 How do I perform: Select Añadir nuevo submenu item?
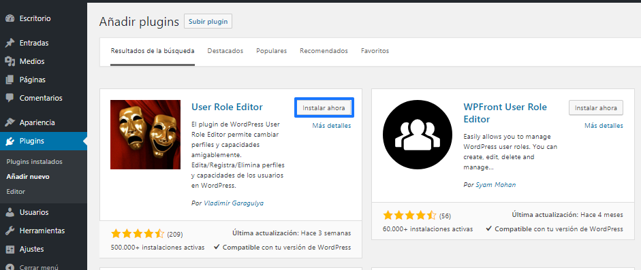pyautogui.click(x=28, y=177)
